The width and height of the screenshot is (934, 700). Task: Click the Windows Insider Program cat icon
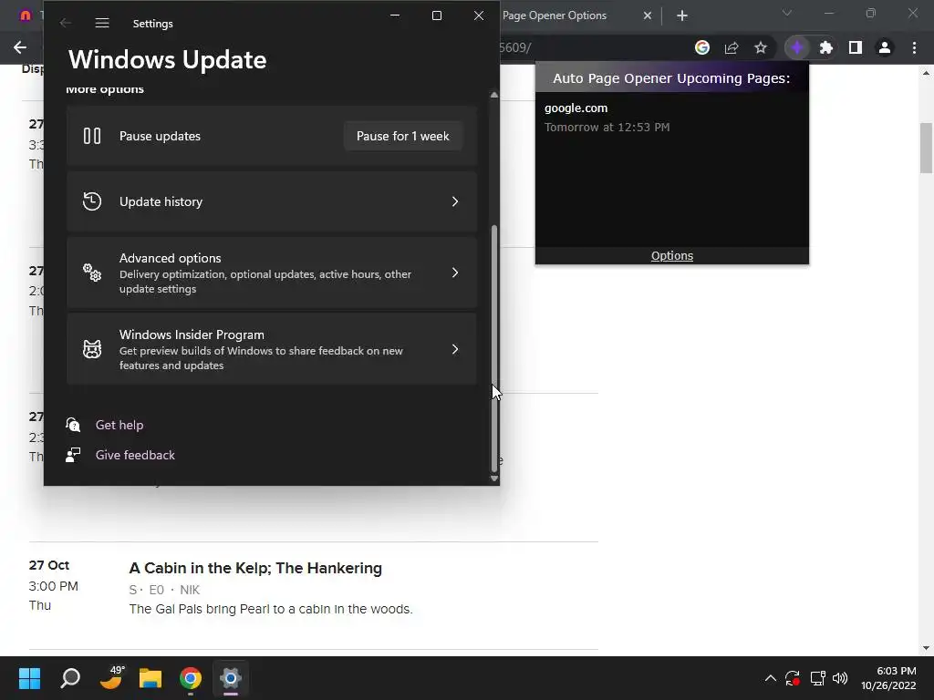[92, 349]
